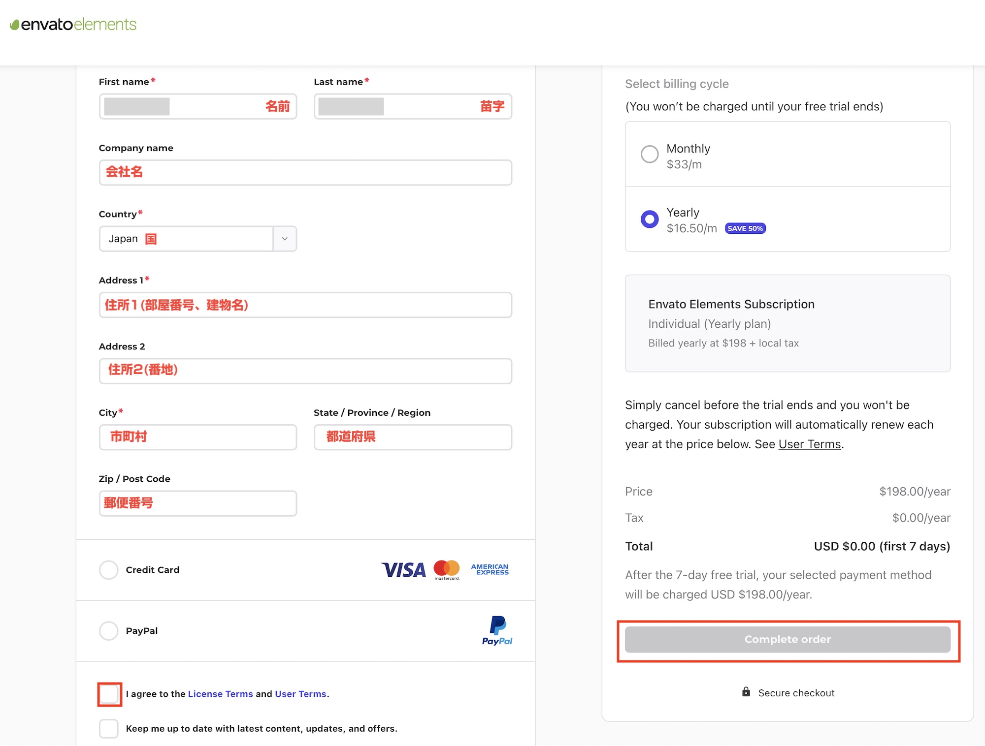Image resolution: width=985 pixels, height=746 pixels.
Task: Click the Secure checkout lock icon
Action: [746, 692]
